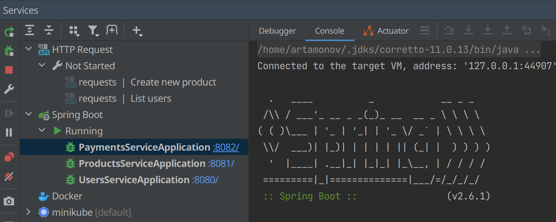Select 'requests | List users' request

point(125,98)
